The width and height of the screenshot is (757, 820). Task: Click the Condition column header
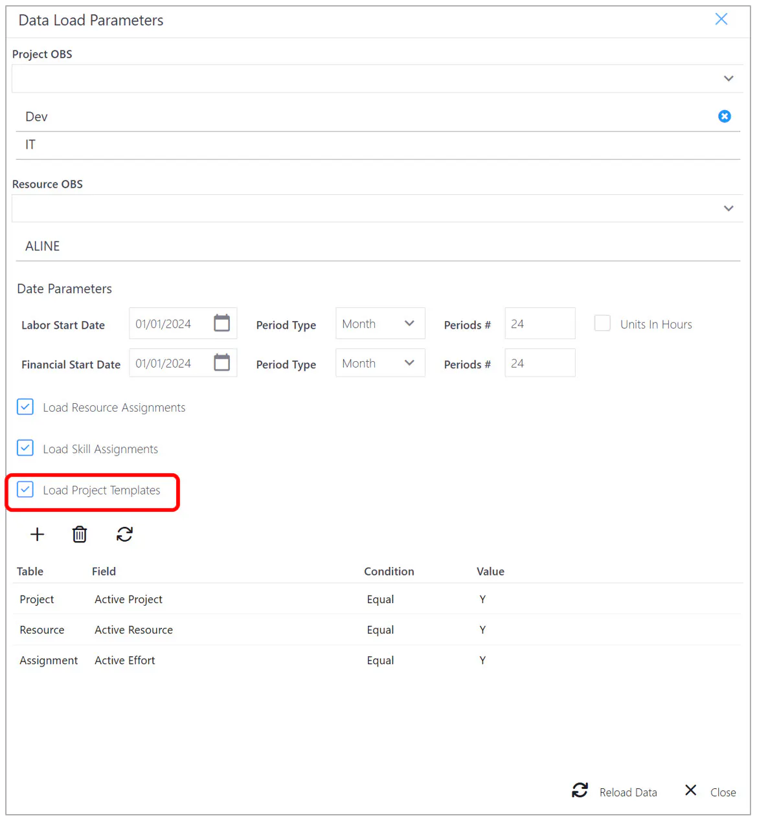click(x=389, y=571)
